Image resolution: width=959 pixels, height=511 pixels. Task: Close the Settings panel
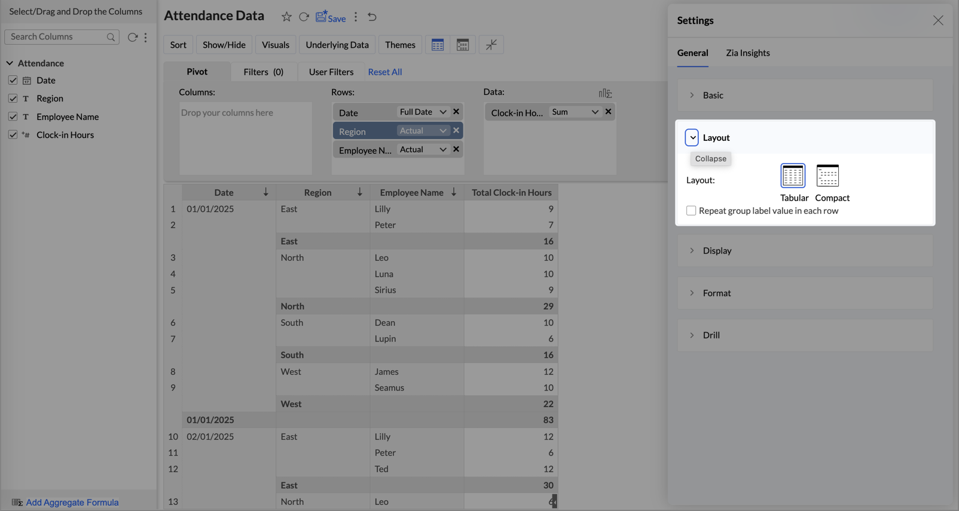click(938, 21)
